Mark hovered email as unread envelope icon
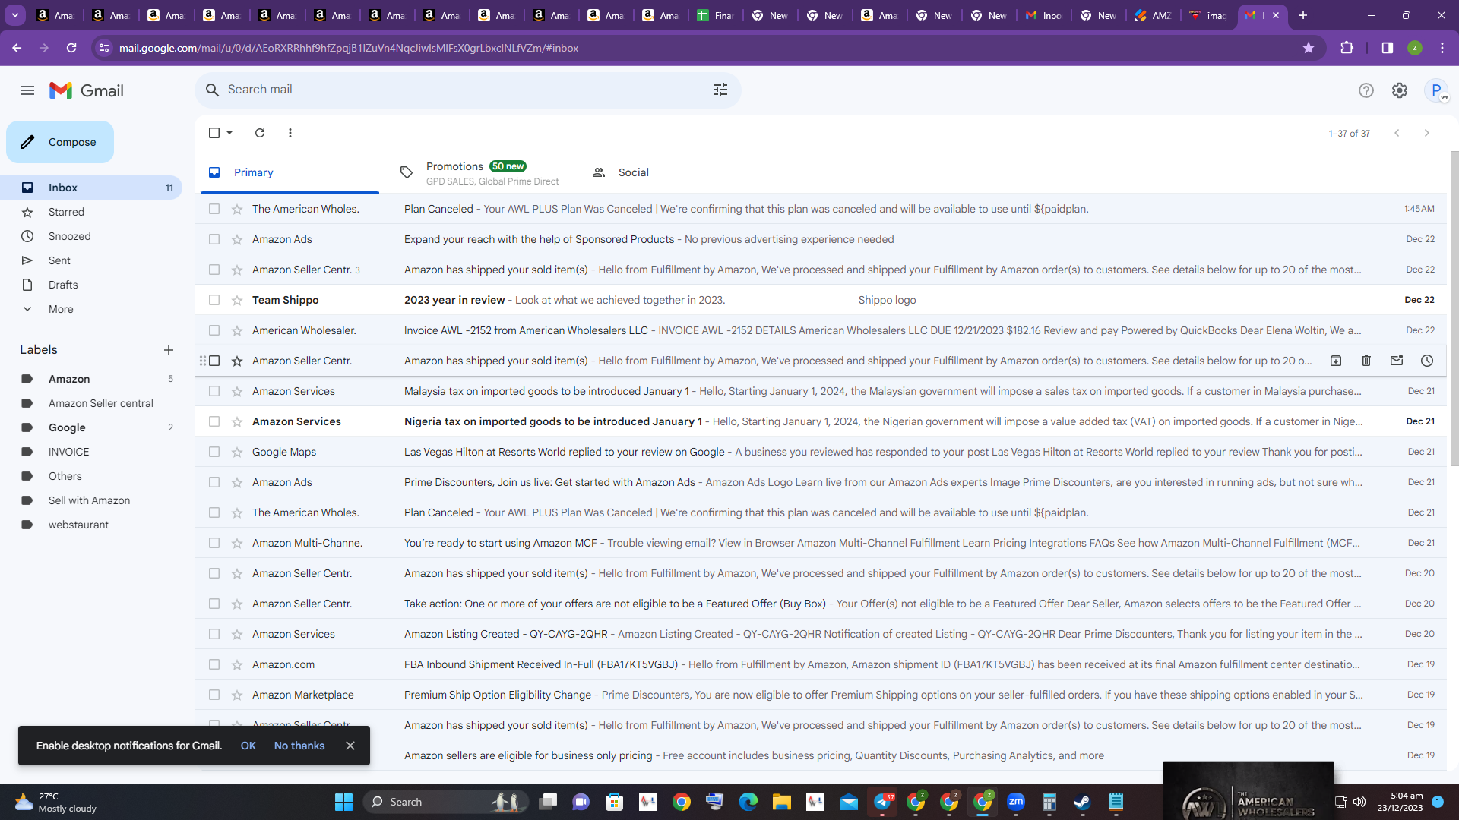Viewport: 1459px width, 820px height. [1397, 361]
